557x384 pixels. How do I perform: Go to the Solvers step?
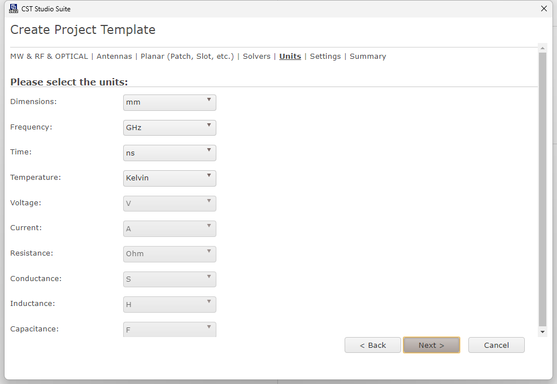256,56
